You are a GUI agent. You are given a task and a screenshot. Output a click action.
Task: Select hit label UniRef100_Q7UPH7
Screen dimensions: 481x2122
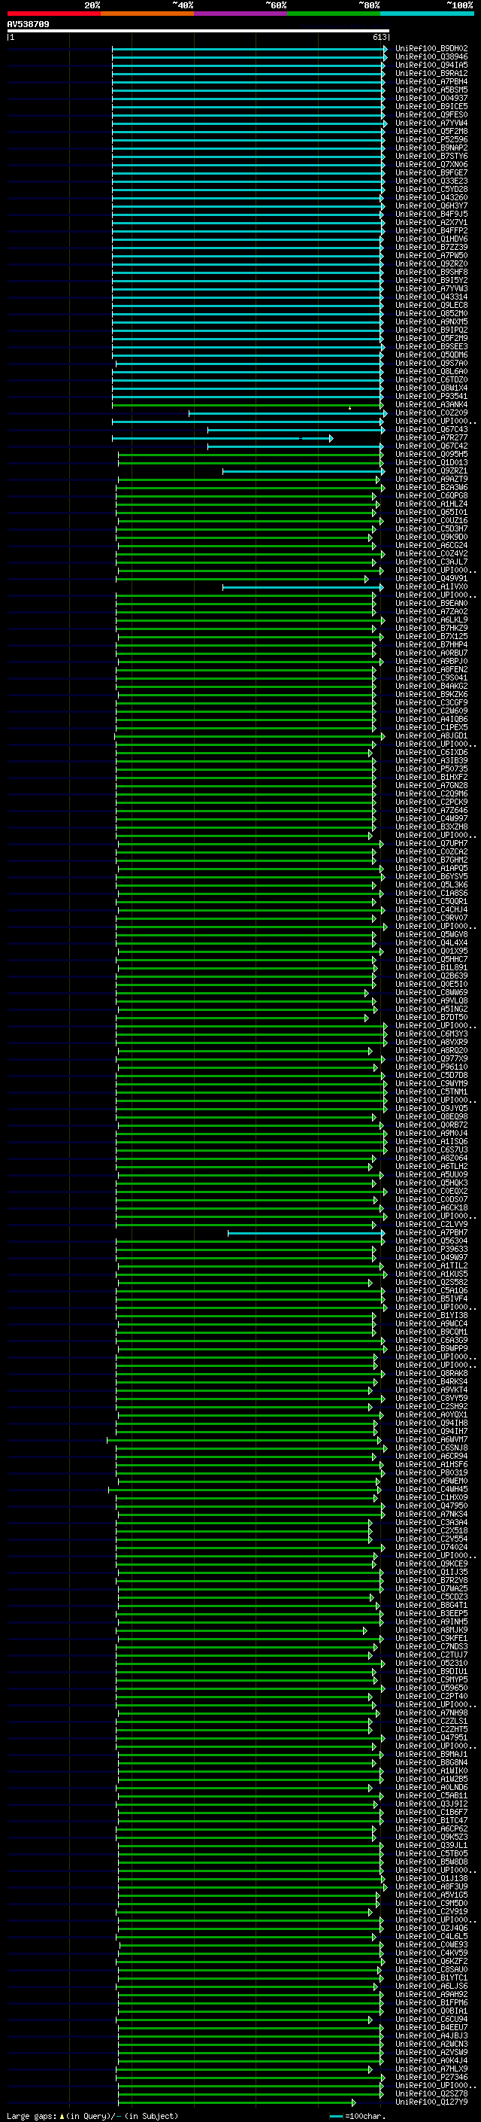431,844
